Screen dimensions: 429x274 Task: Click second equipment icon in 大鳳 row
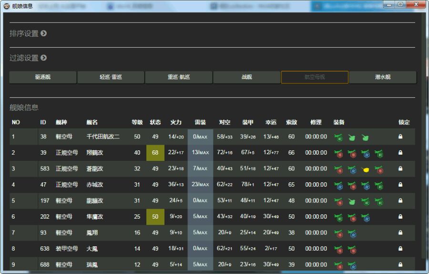pos(352,250)
